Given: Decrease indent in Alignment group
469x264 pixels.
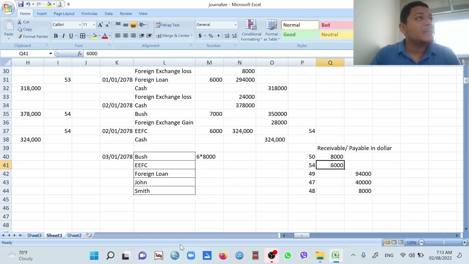Looking at the screenshot, I should click(x=142, y=36).
